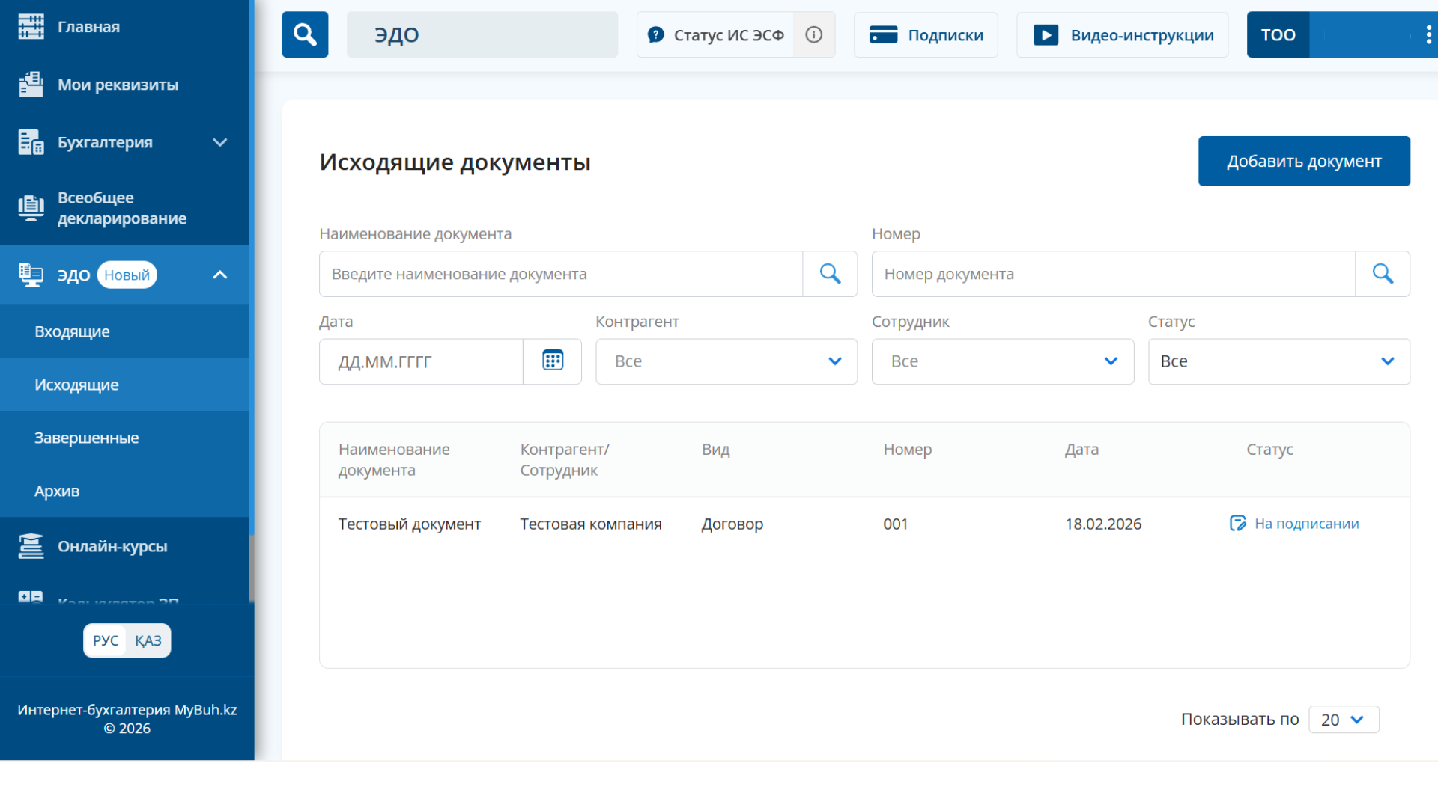This screenshot has height=808, width=1438.
Task: Open the Статус ИС ЭСФ info icon
Action: pos(813,34)
